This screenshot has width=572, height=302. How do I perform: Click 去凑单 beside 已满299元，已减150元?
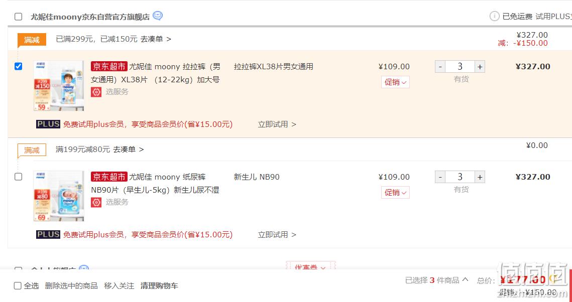click(156, 39)
